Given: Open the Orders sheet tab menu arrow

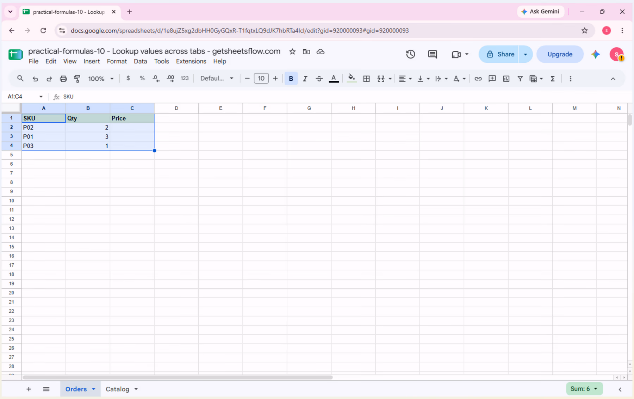Looking at the screenshot, I should 94,389.
